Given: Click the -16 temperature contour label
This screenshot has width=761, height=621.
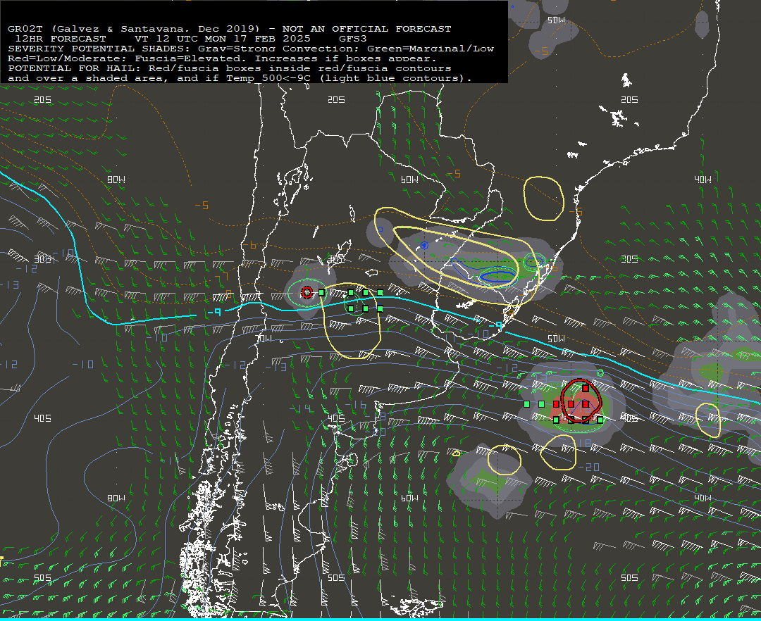Looking at the screenshot, I should (357, 405).
